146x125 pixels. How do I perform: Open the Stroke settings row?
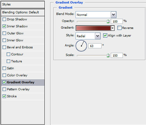tap(23, 96)
